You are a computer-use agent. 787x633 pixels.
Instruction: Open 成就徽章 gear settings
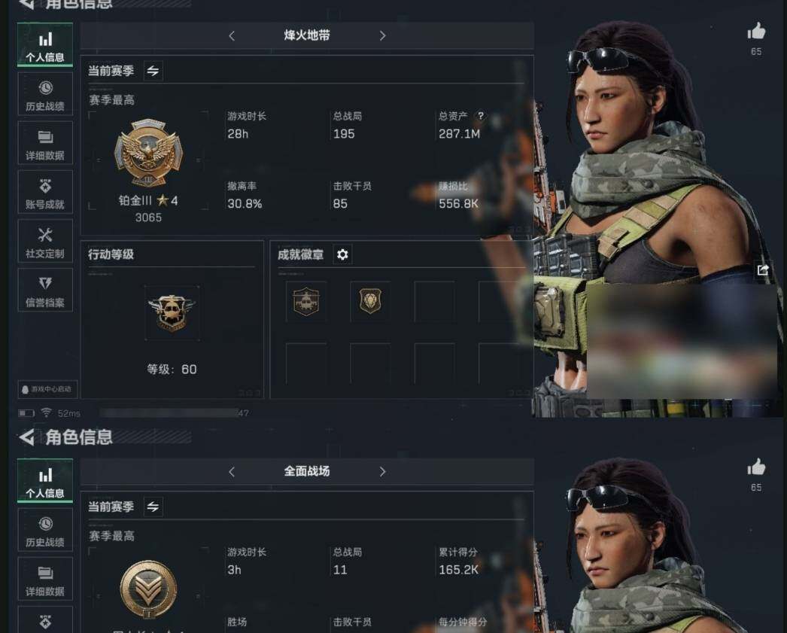pyautogui.click(x=342, y=254)
